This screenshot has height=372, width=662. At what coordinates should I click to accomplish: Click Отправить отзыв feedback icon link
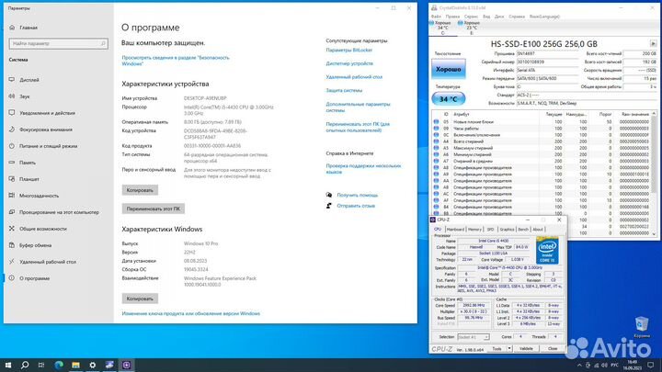tap(329, 206)
